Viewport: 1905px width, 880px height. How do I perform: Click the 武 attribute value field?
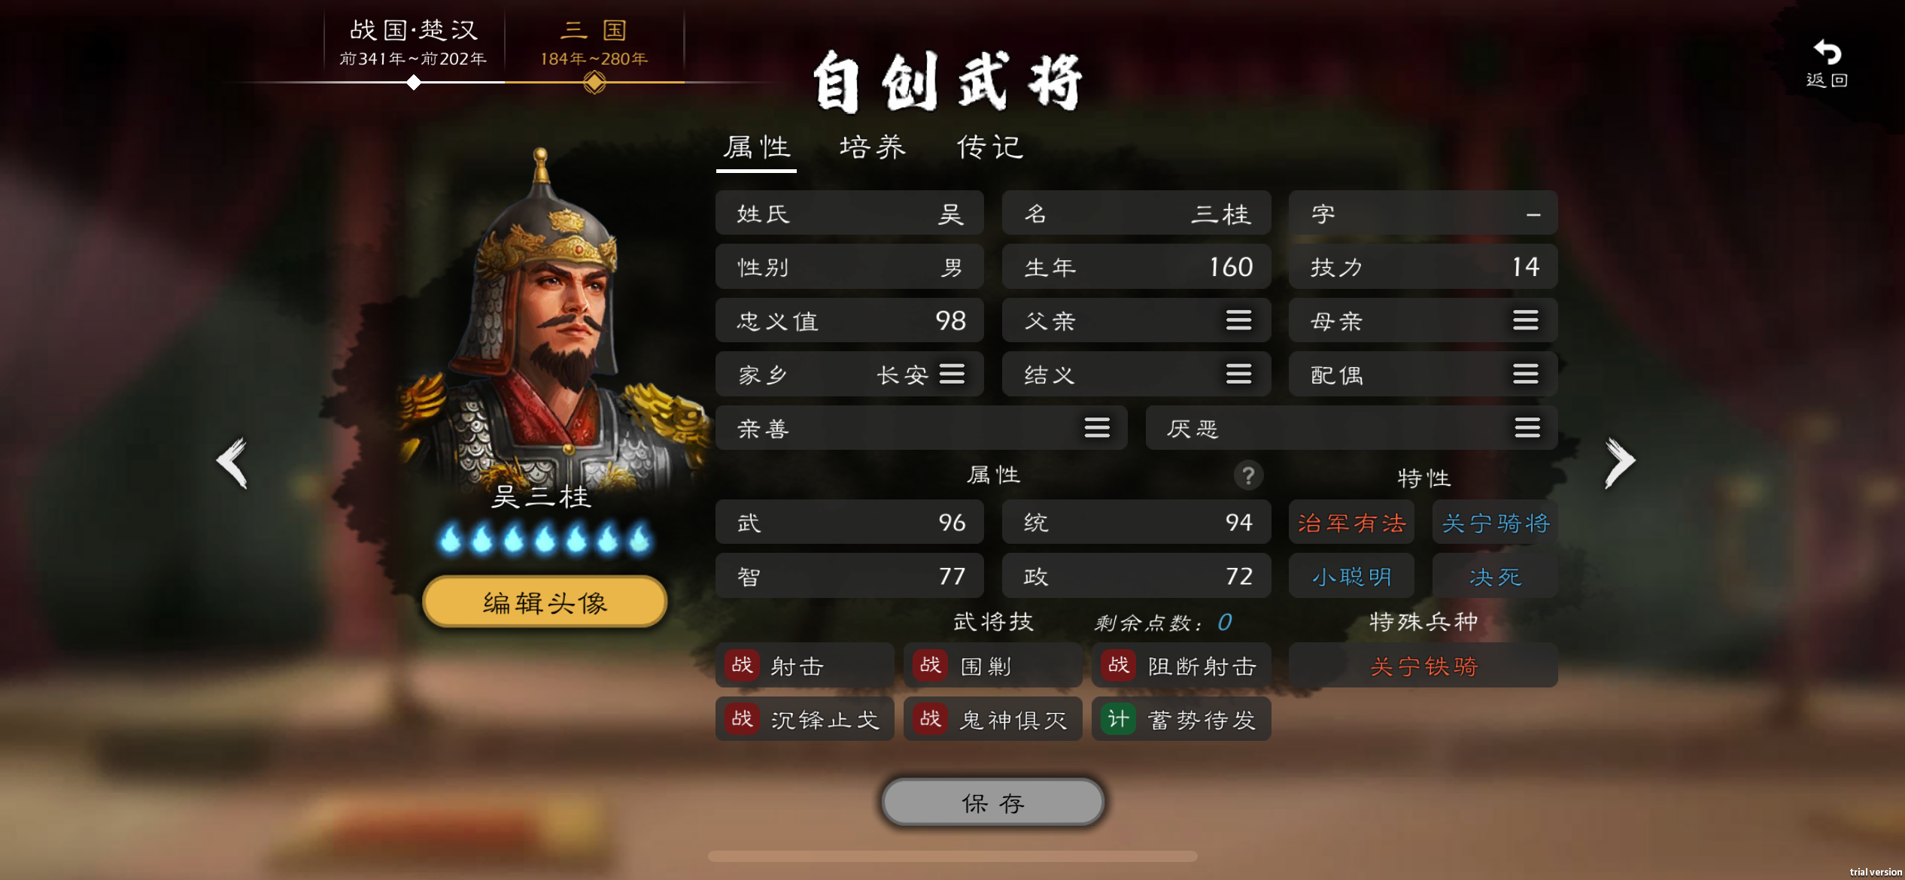pos(849,522)
